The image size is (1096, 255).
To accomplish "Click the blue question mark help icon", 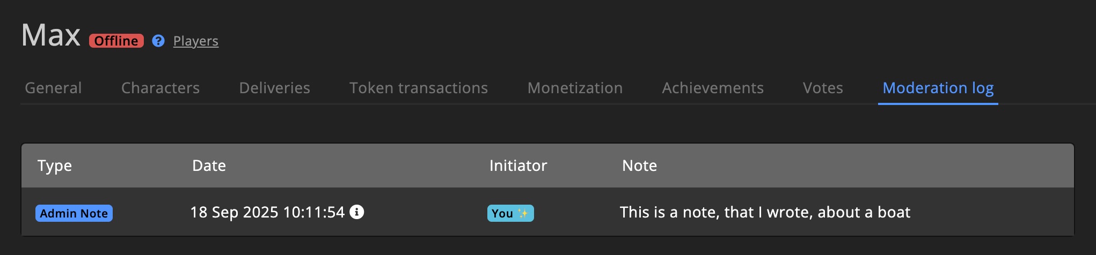I will click(x=158, y=41).
